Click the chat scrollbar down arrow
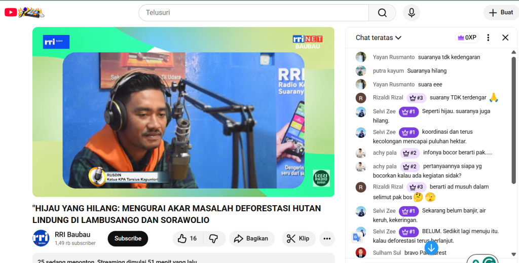The height and width of the screenshot is (263, 519). tap(513, 254)
